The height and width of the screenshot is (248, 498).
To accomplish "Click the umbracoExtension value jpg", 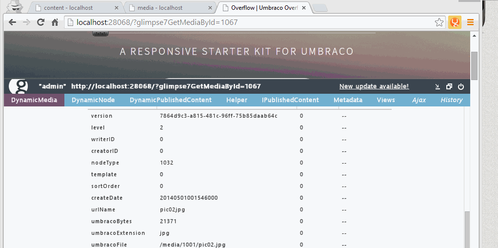I will [x=164, y=233].
